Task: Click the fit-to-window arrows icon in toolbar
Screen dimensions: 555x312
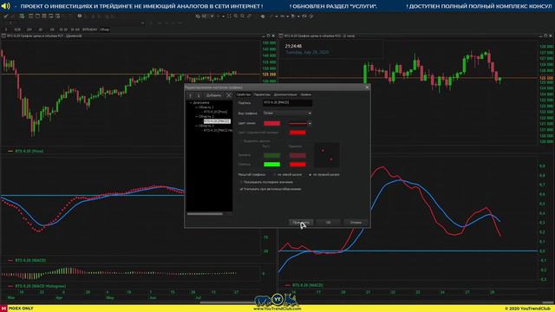Action: pyautogui.click(x=229, y=16)
